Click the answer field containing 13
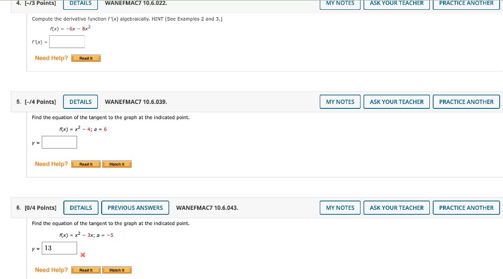The width and height of the screenshot is (503, 279). tap(59, 248)
